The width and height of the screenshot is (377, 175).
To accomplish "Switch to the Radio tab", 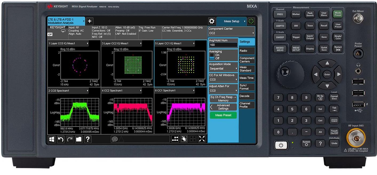I will click(247, 51).
